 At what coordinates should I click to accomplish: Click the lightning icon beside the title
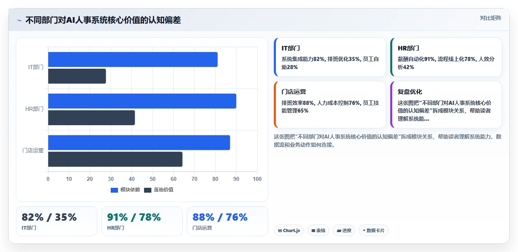click(19, 20)
